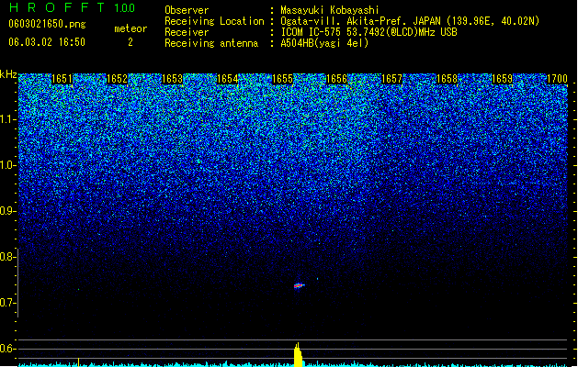Click the 1700 time marker label
The image size is (578, 367).
point(557,79)
